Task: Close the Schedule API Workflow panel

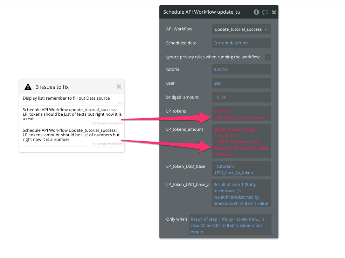Action: click(x=274, y=12)
